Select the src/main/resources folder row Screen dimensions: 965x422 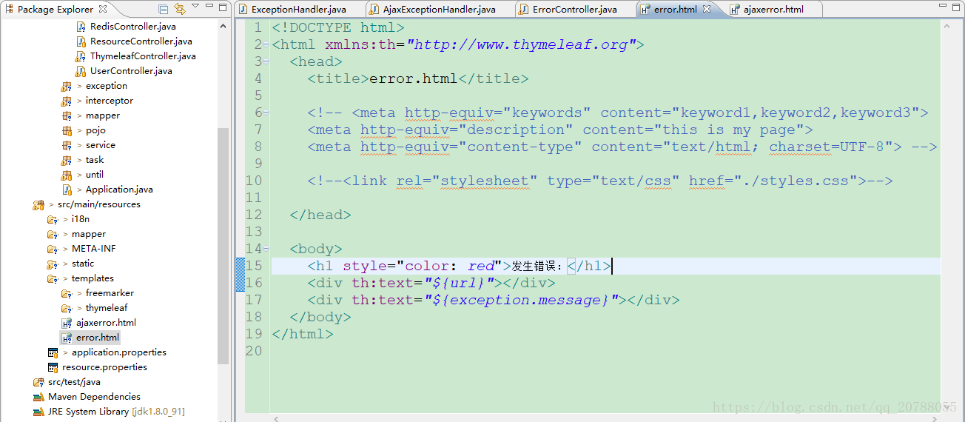[x=99, y=204]
